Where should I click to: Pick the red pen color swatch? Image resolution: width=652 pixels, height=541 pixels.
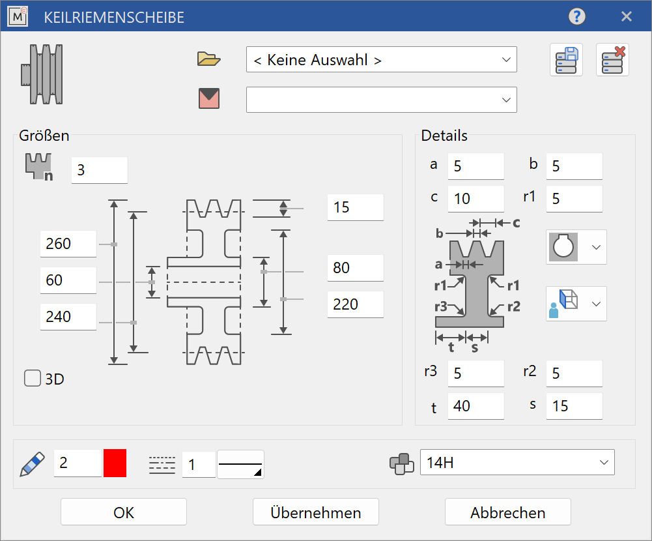[x=115, y=463]
